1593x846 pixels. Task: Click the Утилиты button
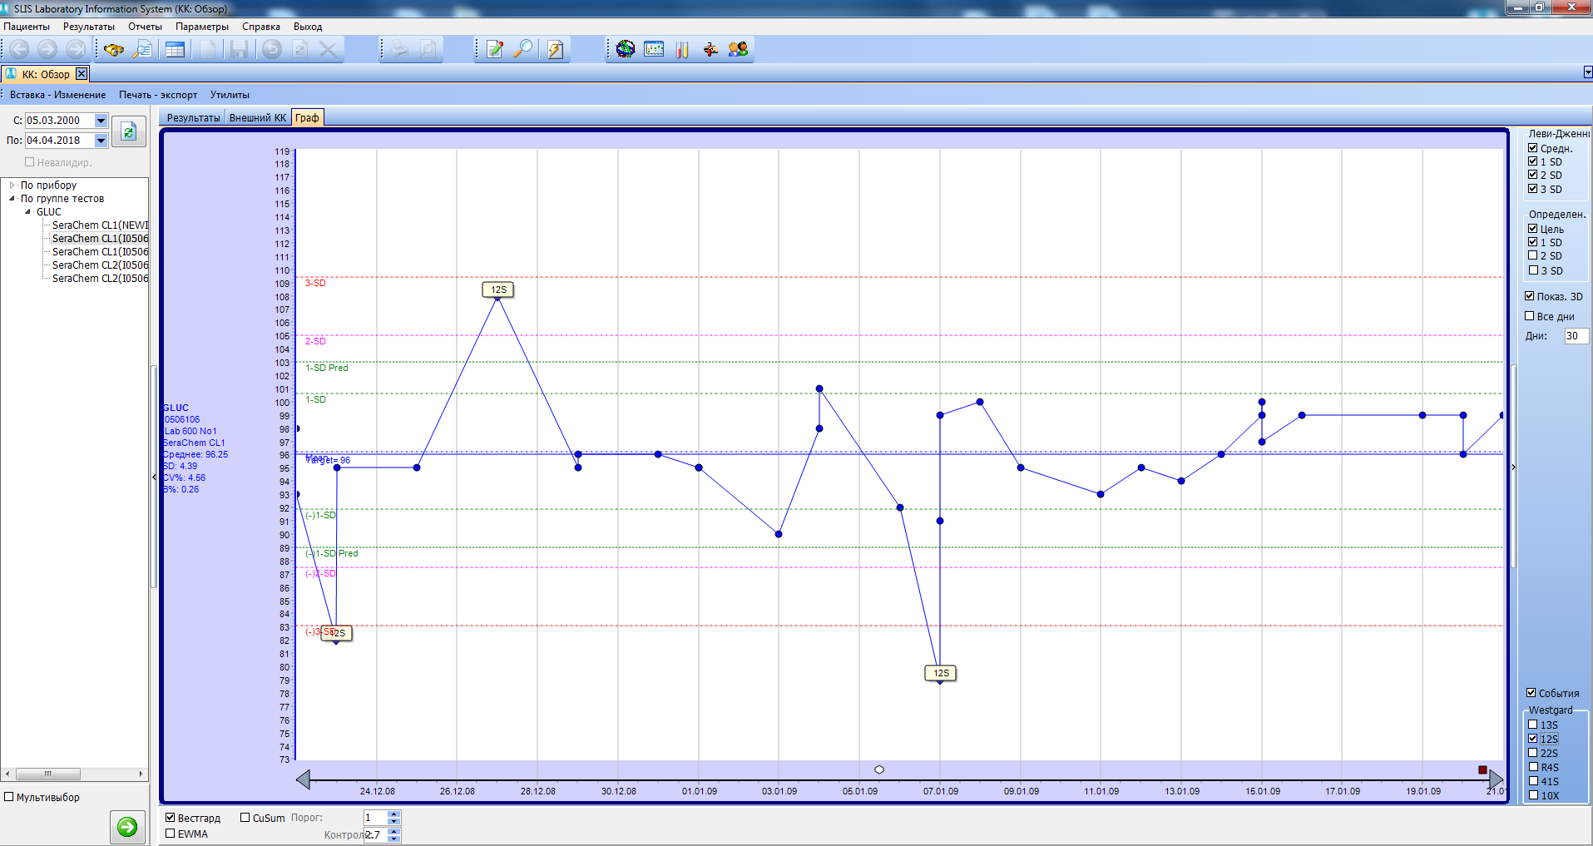(230, 95)
